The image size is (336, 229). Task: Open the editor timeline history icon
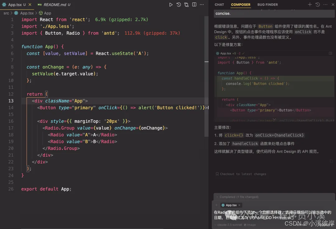(179, 4)
